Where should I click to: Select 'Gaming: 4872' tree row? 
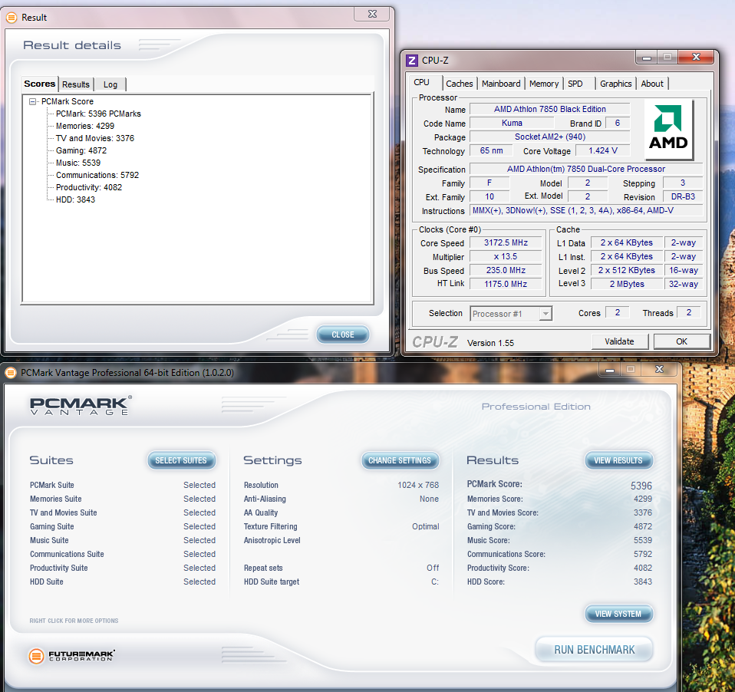[81, 150]
